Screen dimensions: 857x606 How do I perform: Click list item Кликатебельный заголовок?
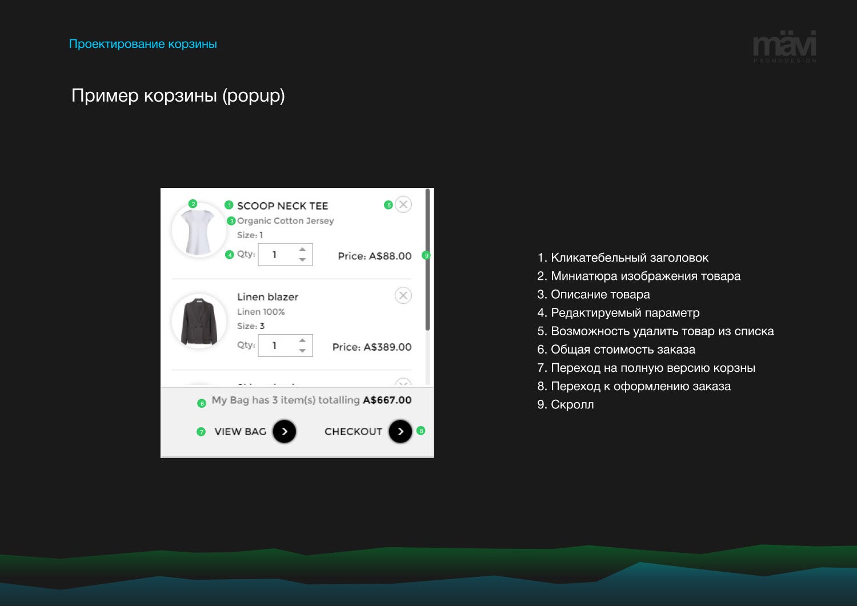pyautogui.click(x=623, y=258)
